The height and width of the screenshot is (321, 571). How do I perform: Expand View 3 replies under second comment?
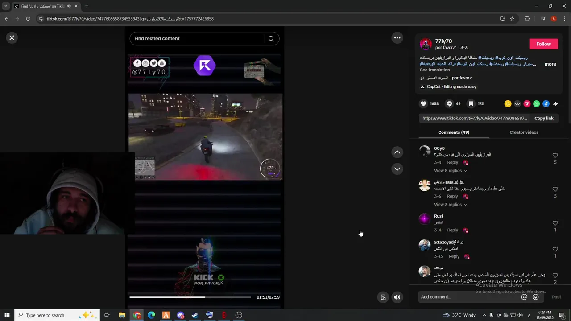[451, 205]
